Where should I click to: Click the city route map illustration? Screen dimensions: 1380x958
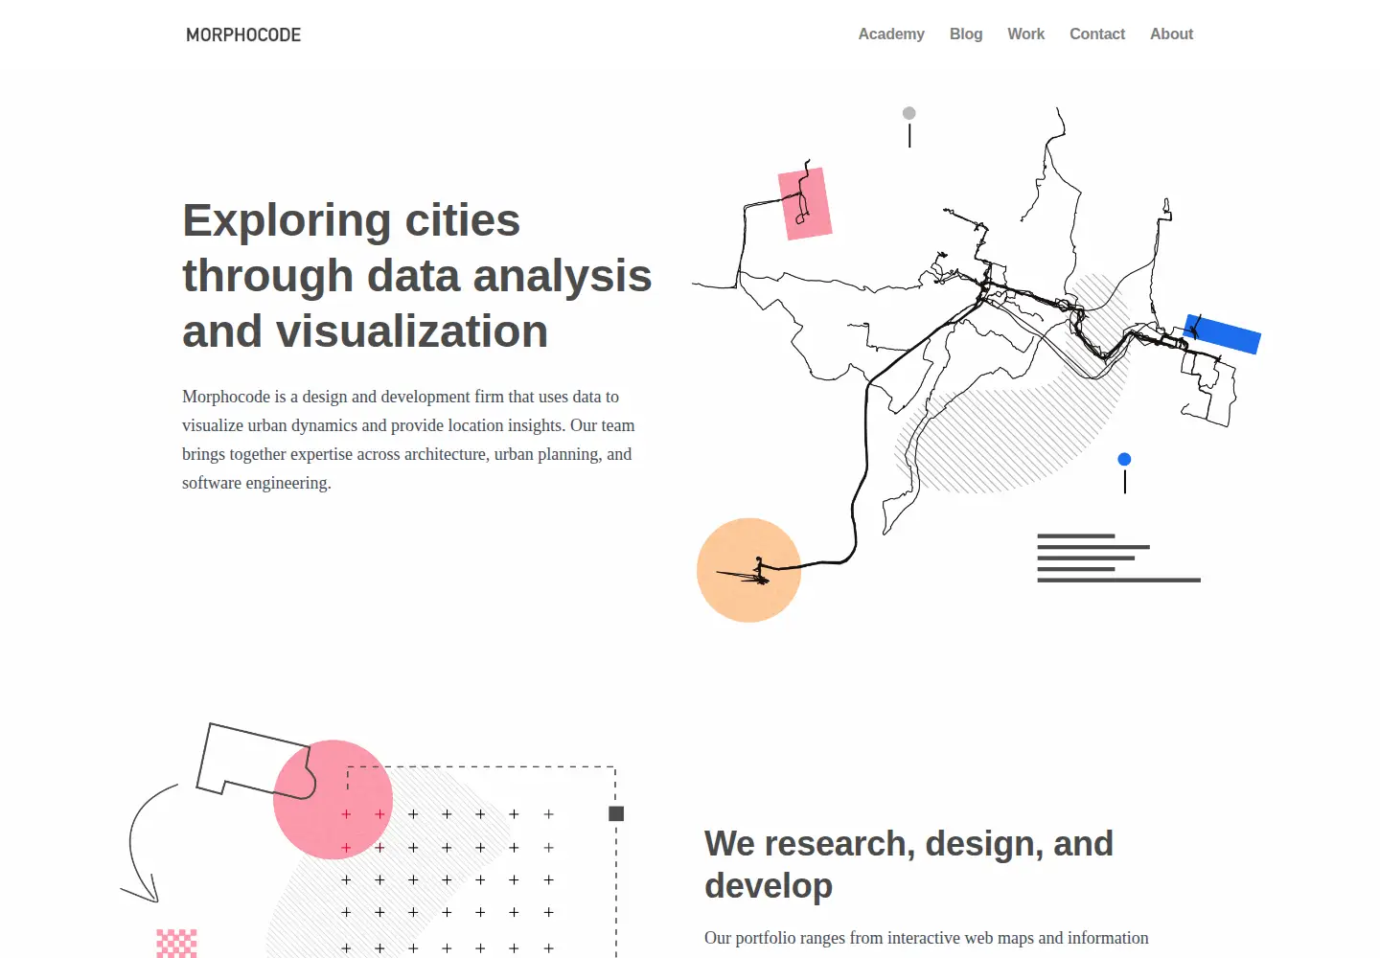(x=977, y=364)
